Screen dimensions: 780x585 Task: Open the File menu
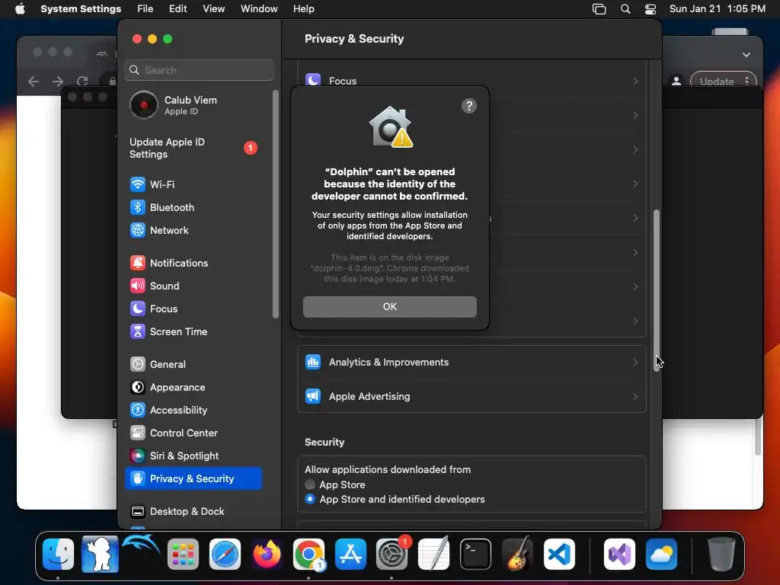tap(145, 9)
